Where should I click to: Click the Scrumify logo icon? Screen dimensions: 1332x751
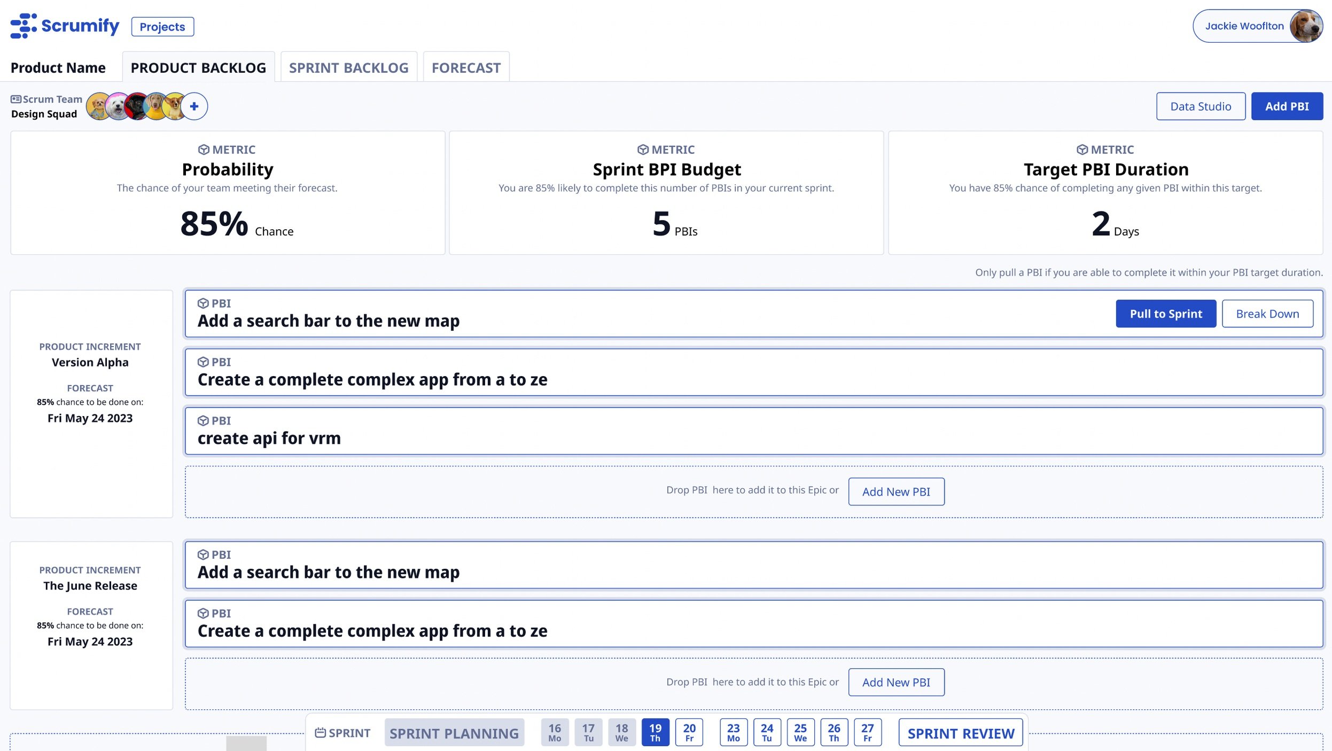click(24, 26)
